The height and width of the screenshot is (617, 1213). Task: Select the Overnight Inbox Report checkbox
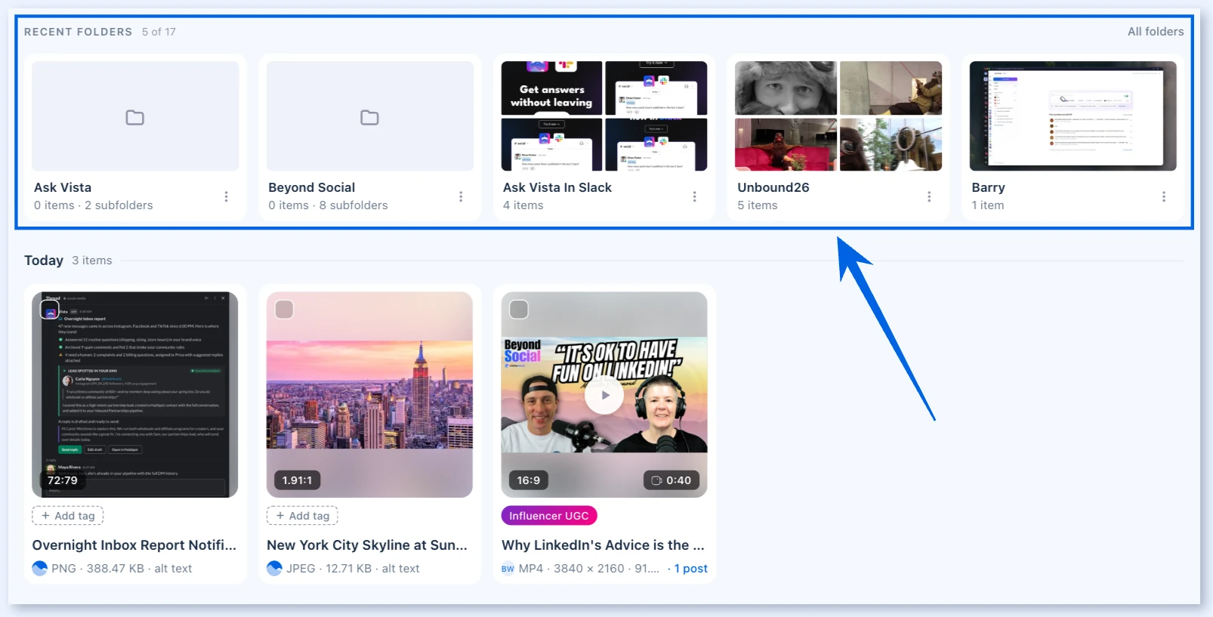(x=49, y=310)
